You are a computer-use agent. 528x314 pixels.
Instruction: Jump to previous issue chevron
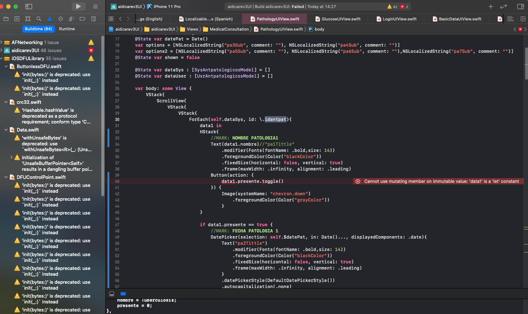pos(515,29)
